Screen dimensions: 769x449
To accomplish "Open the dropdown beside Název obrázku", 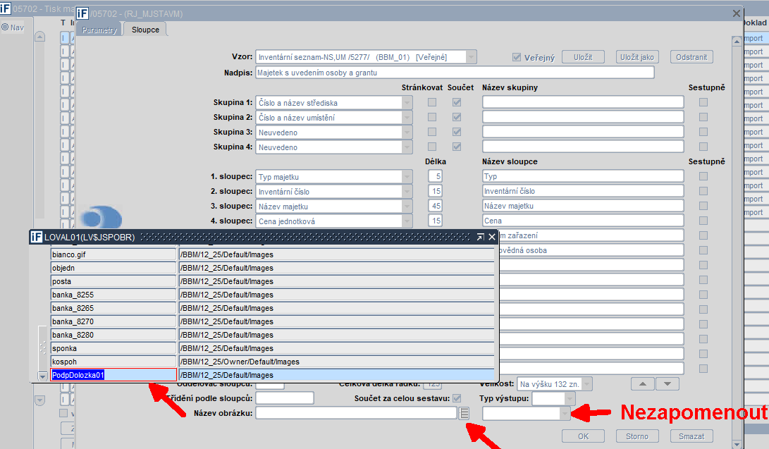I will pos(565,414).
